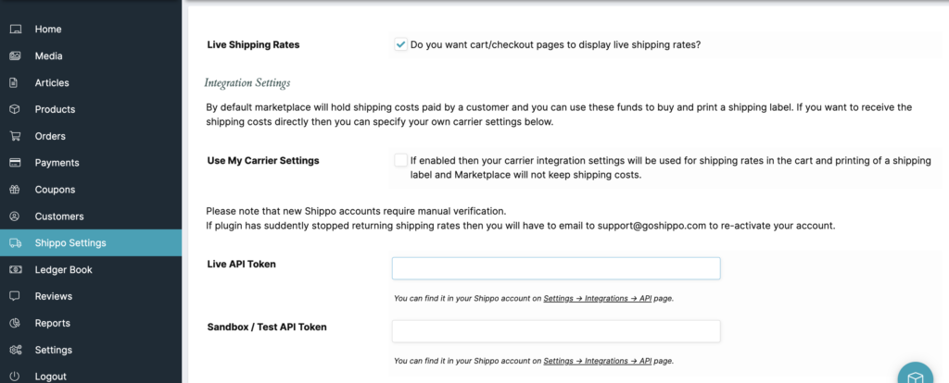Select the Reviews menu item

tap(54, 297)
